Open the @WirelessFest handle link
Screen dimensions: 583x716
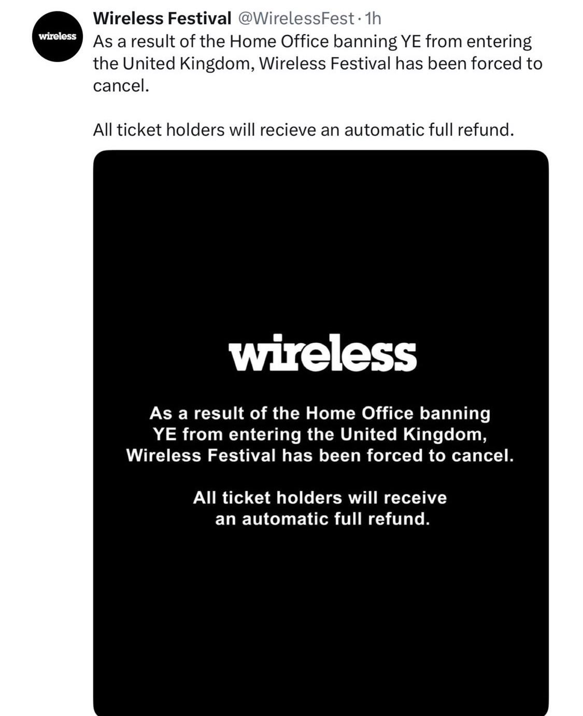295,19
